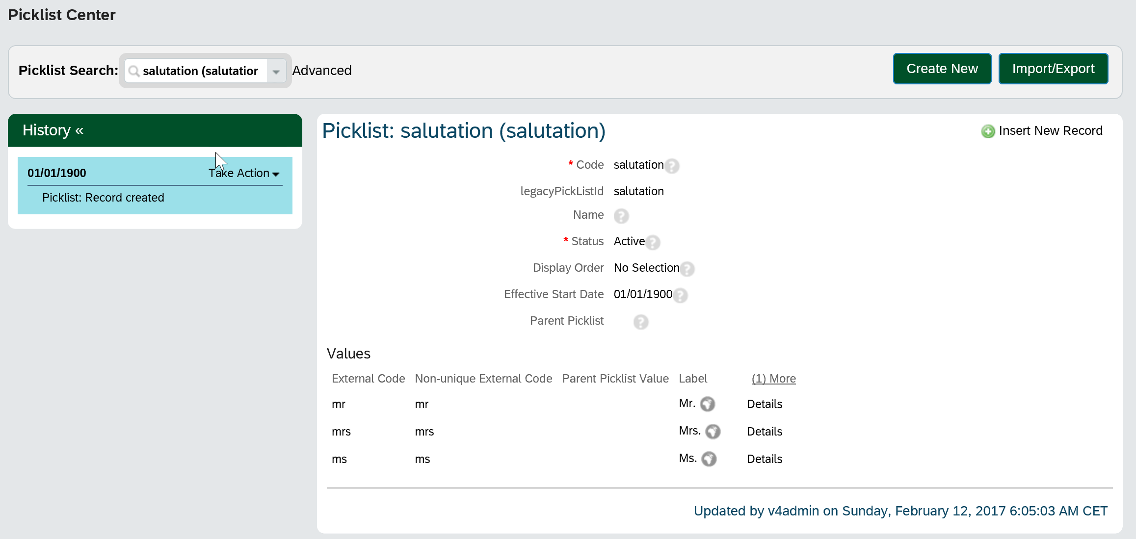The width and height of the screenshot is (1136, 539).
Task: Click green plus Insert New Record icon
Action: coord(987,131)
